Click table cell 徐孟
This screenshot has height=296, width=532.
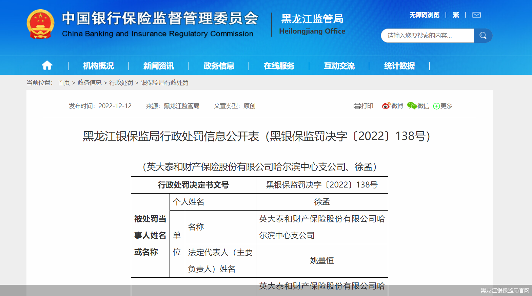322,202
